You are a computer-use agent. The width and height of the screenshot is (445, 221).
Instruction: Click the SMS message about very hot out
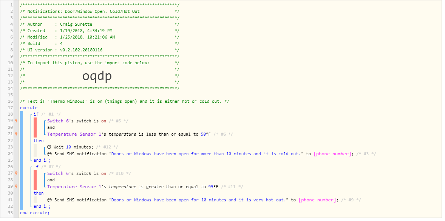pyautogui.click(x=199, y=200)
